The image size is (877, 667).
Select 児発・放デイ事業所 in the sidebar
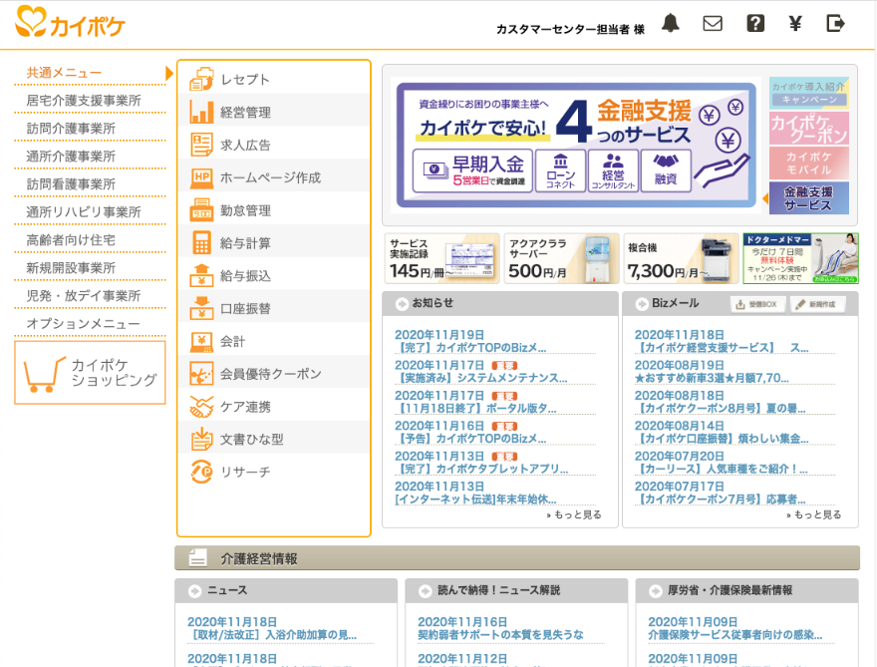pos(84,296)
